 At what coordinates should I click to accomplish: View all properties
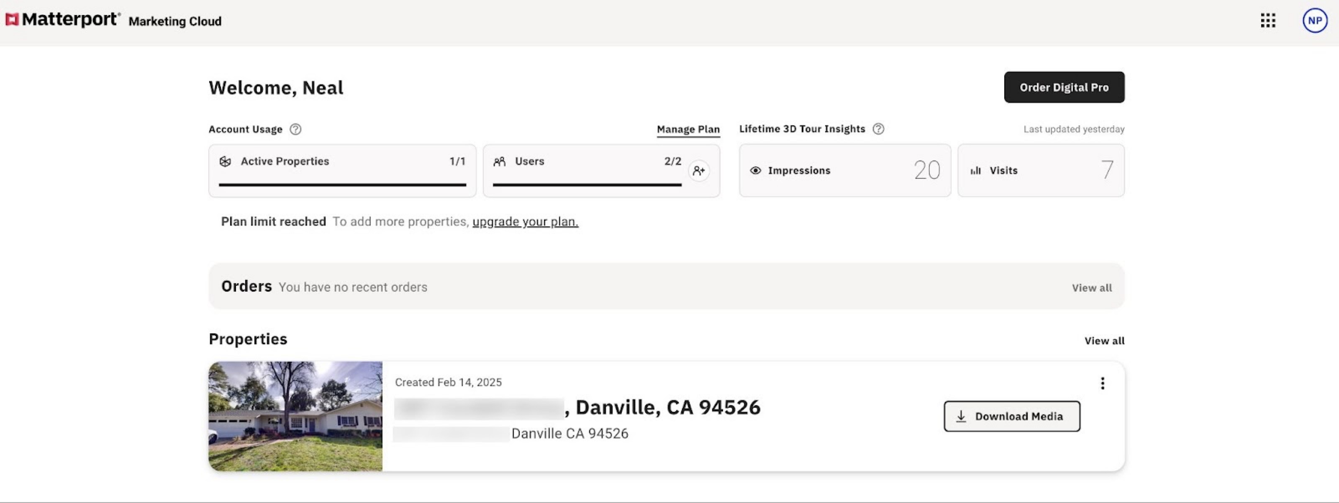click(1104, 340)
